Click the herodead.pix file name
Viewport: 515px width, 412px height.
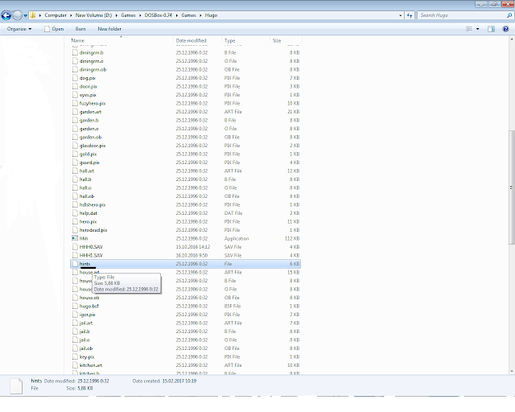point(93,230)
